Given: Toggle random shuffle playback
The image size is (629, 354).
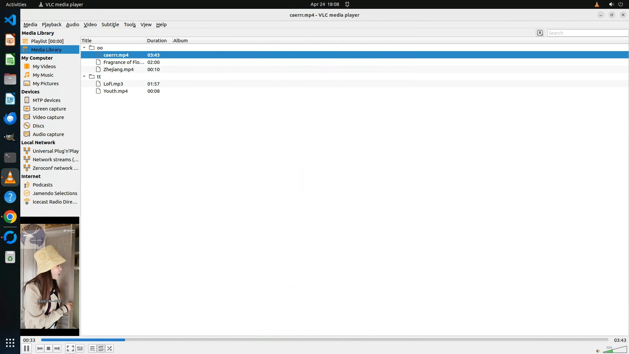Looking at the screenshot, I should [x=110, y=348].
